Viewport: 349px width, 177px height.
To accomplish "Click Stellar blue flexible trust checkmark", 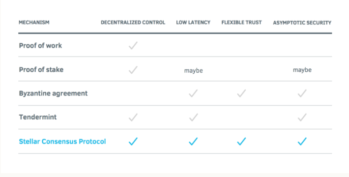I will click(241, 142).
